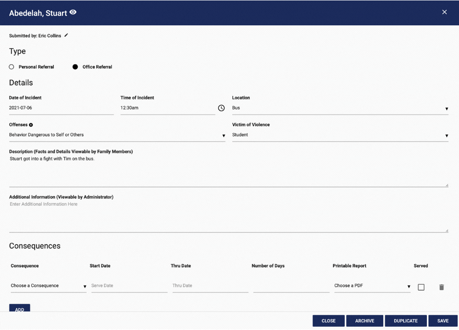The height and width of the screenshot is (330, 459).
Task: Expand the Offenses dropdown
Action: pos(117,135)
